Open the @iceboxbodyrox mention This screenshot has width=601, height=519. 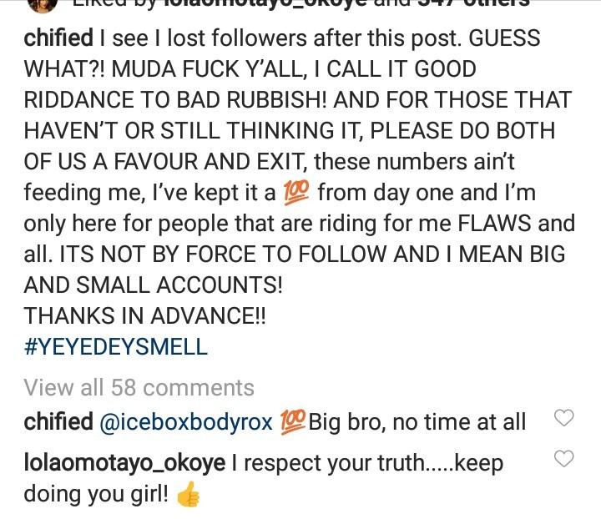(x=186, y=422)
